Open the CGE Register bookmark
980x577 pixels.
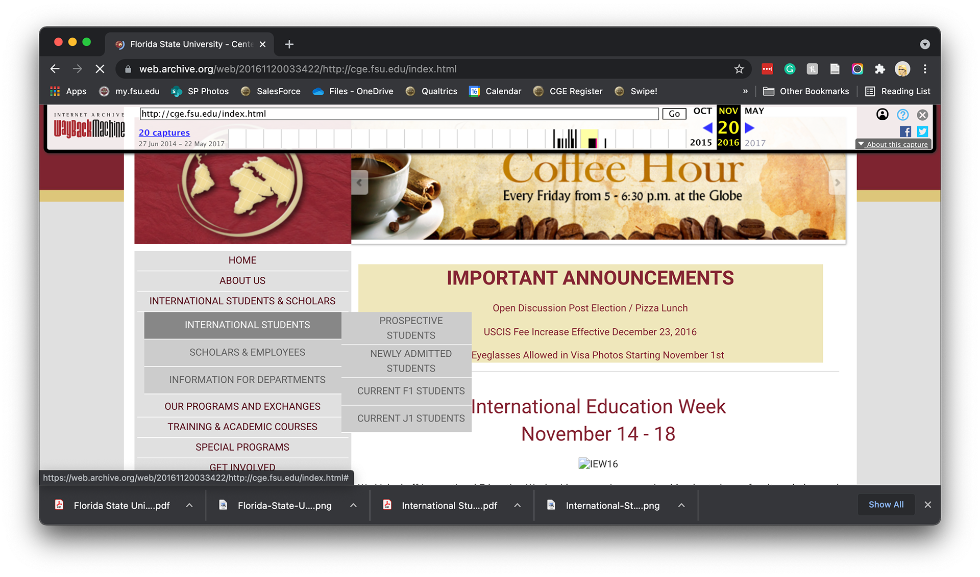[x=568, y=91]
